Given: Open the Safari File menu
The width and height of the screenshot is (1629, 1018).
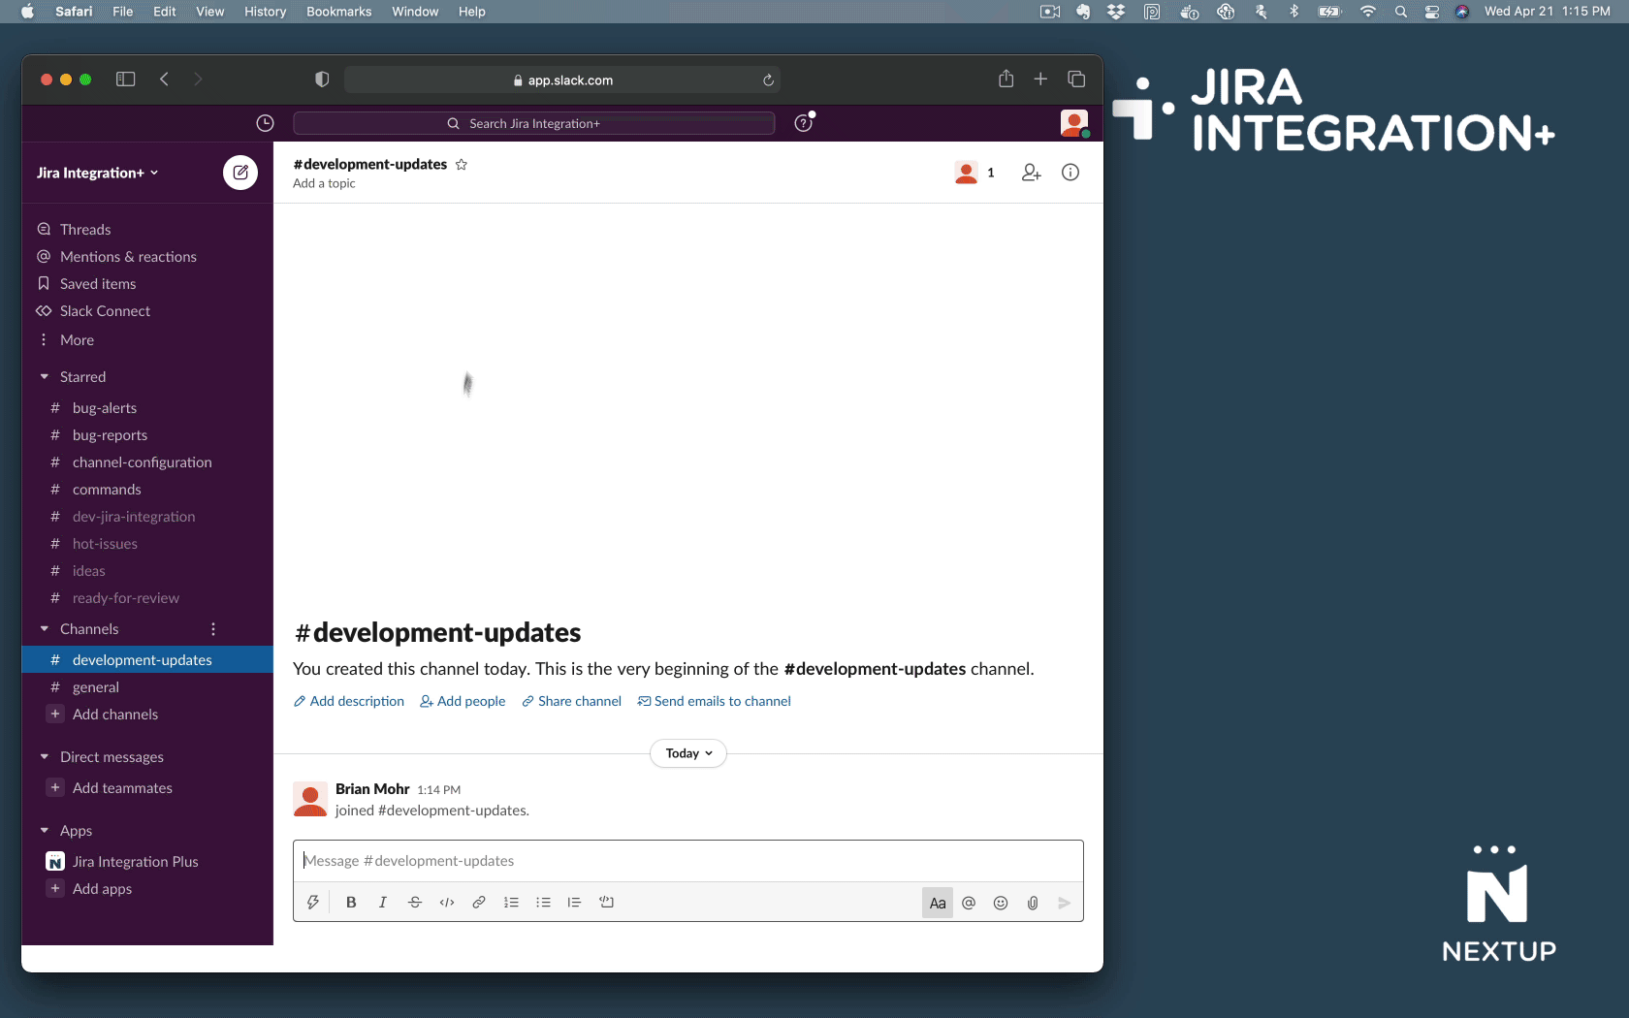Looking at the screenshot, I should tap(122, 12).
